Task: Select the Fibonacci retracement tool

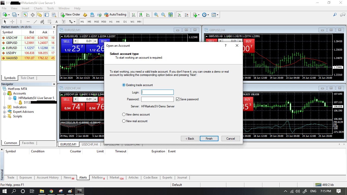Action: click(x=49, y=22)
